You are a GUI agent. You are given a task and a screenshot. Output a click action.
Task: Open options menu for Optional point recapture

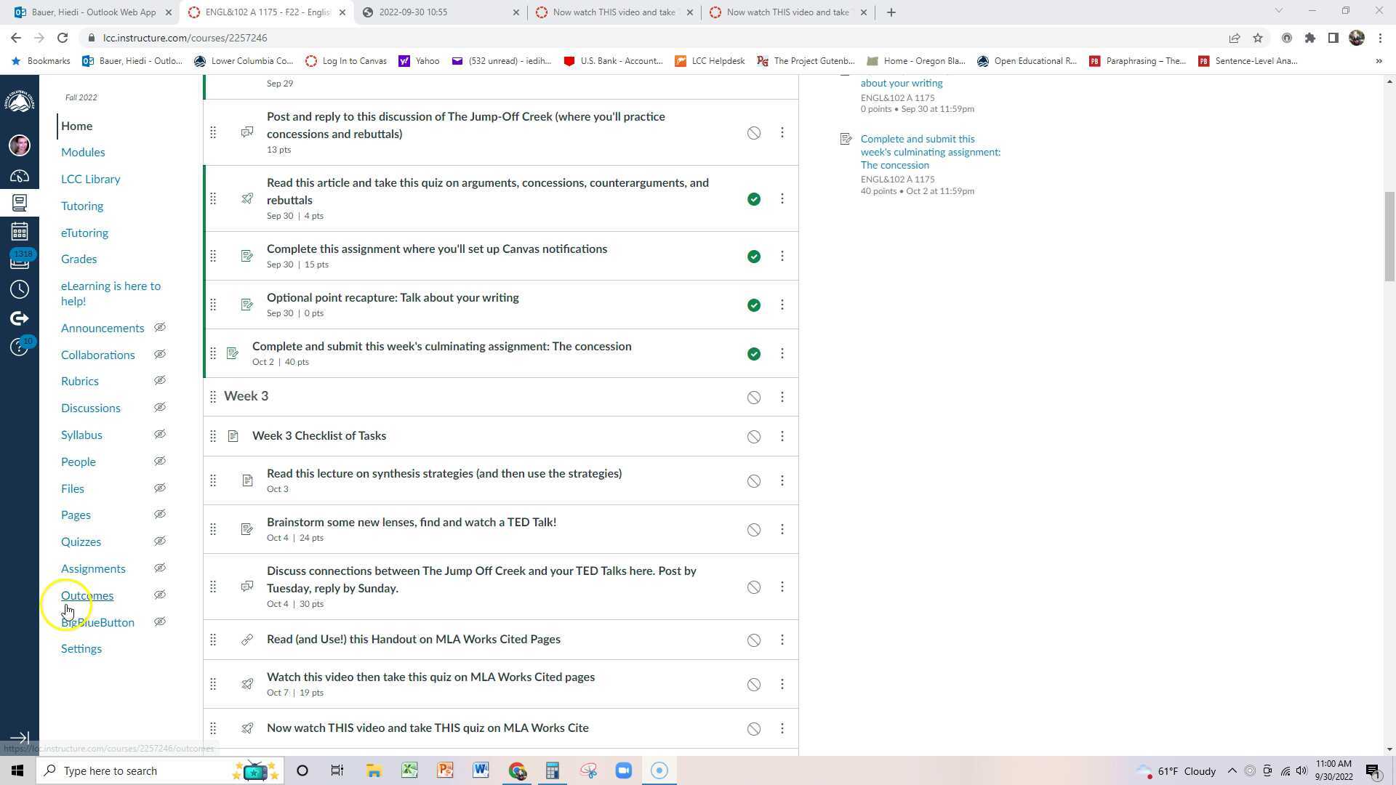click(782, 305)
